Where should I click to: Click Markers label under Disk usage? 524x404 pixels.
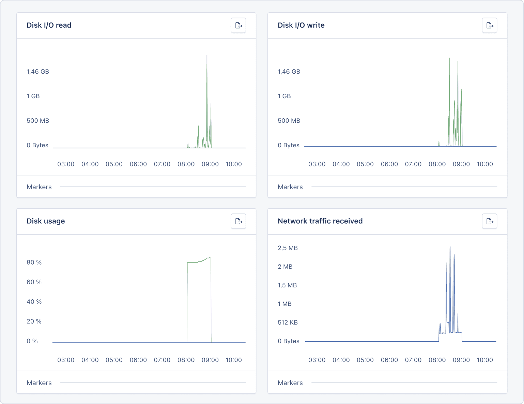point(39,383)
